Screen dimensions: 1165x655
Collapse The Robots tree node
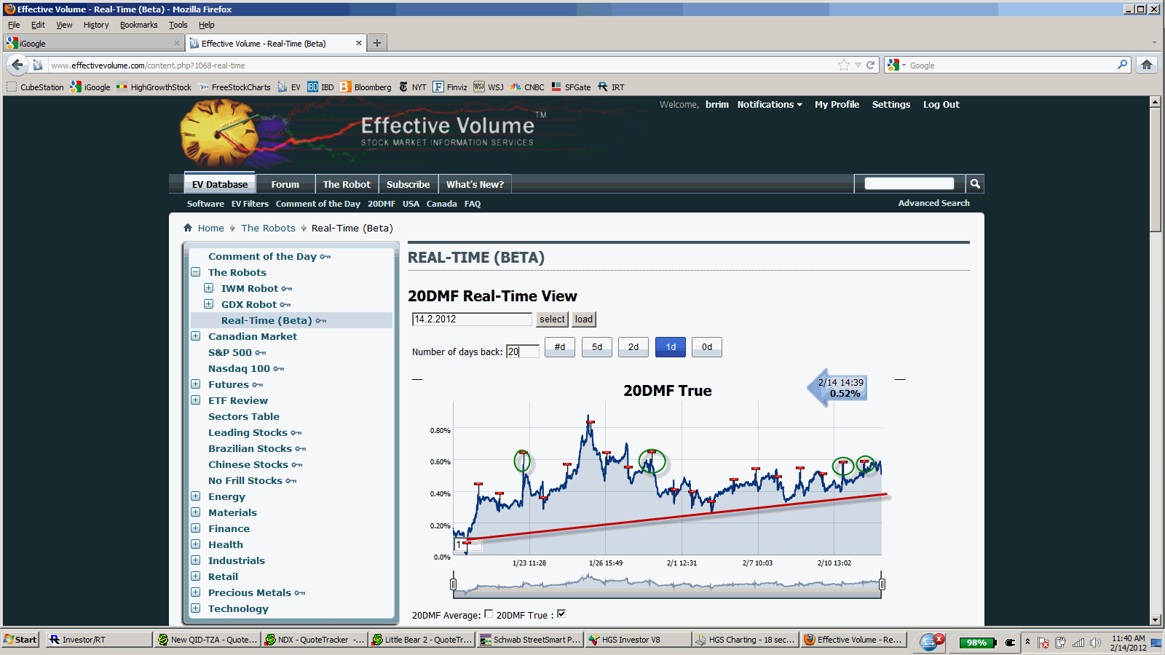195,272
